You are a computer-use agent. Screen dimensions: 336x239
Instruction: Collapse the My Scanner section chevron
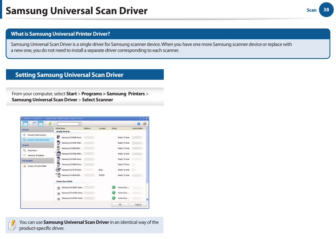click(52, 161)
